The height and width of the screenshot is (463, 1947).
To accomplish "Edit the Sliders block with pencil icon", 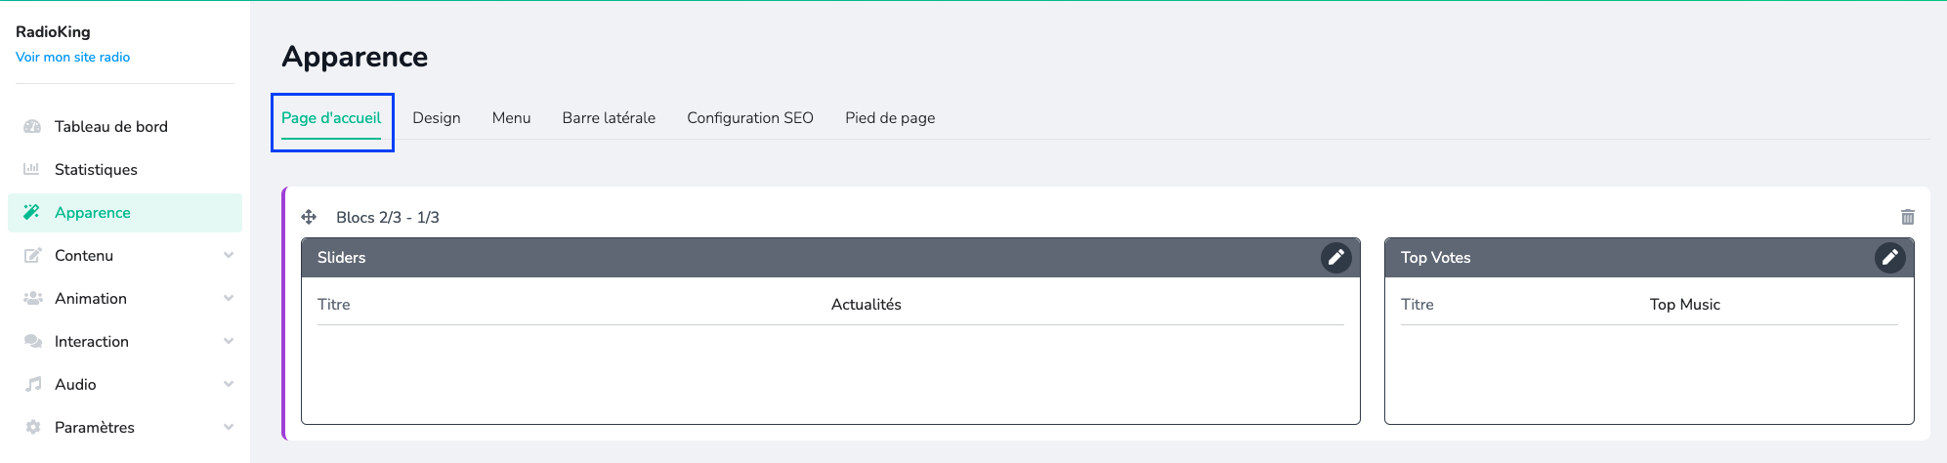I will click(1335, 258).
